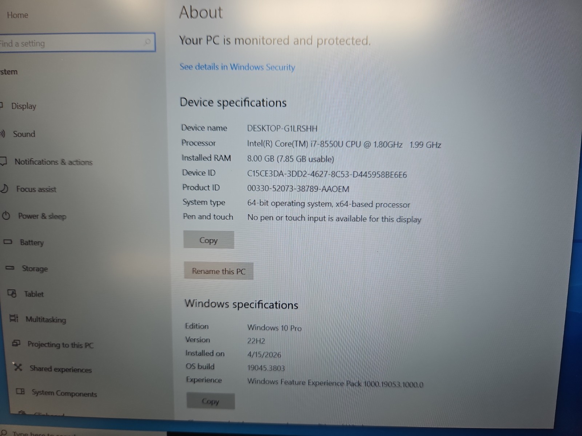Open Display settings
Screen dimensions: 582x436
[x=24, y=106]
